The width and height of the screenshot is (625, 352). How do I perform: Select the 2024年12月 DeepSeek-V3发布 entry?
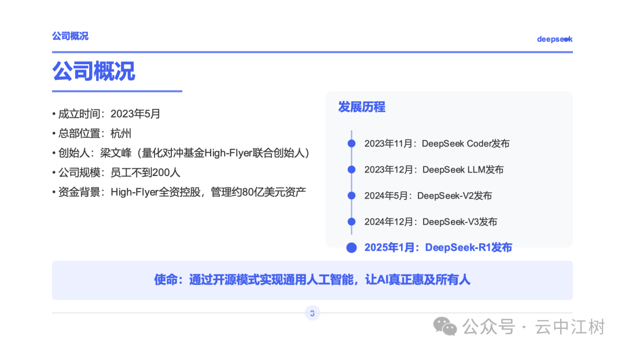pyautogui.click(x=431, y=222)
